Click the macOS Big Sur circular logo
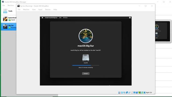This screenshot has height=97, width=172. click(x=86, y=36)
